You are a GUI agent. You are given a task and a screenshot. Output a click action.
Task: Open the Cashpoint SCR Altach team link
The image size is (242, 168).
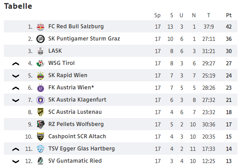click(x=77, y=136)
